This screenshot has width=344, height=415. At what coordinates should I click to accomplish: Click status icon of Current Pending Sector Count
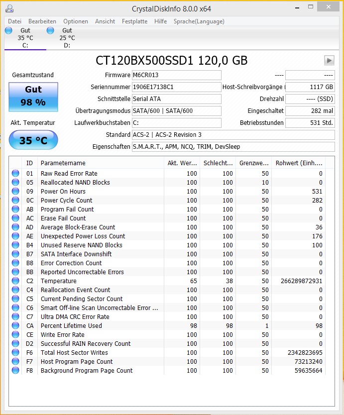tap(15, 299)
